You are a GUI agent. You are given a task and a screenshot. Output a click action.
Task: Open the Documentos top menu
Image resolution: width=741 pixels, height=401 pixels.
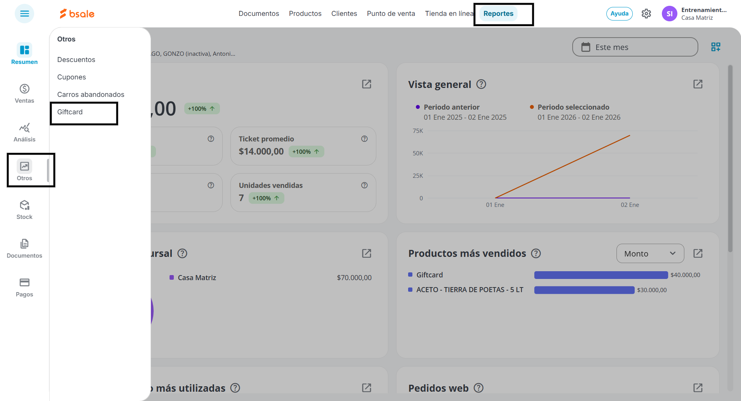click(259, 14)
